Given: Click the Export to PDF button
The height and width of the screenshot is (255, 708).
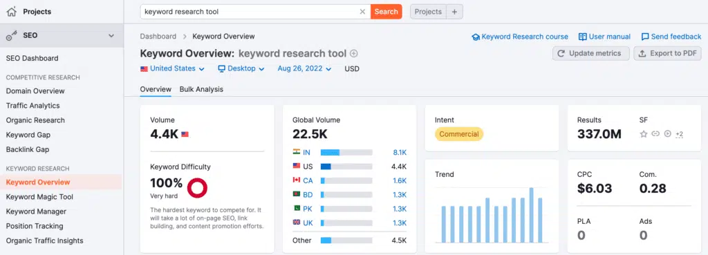Looking at the screenshot, I should (667, 53).
